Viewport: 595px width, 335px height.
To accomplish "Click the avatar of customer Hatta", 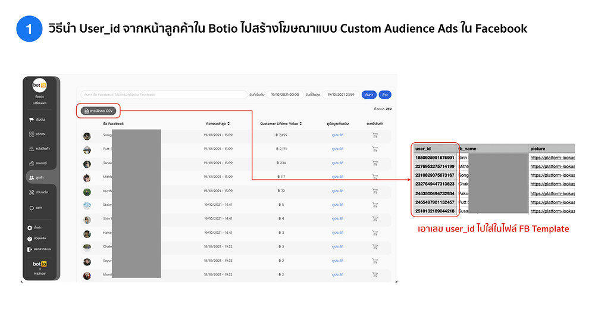I will [87, 234].
